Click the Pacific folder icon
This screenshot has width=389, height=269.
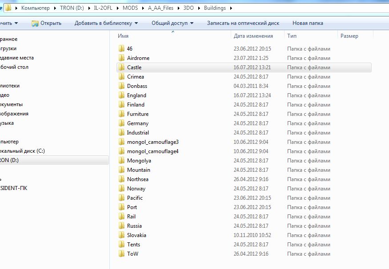tap(121, 198)
